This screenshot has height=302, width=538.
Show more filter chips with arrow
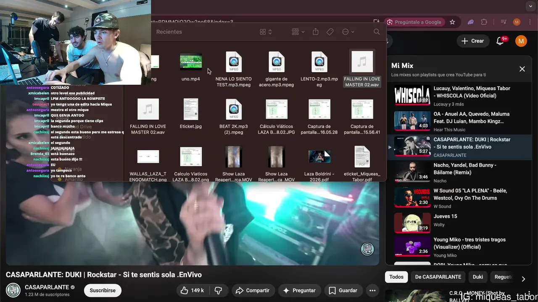523,279
